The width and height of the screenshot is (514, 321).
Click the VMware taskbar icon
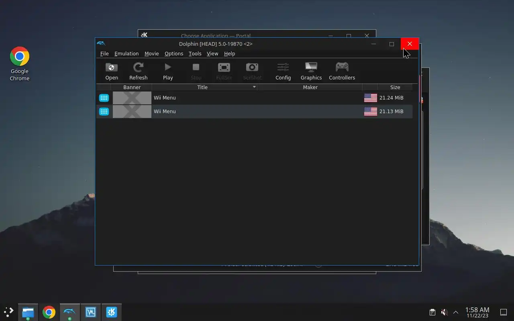[90, 312]
